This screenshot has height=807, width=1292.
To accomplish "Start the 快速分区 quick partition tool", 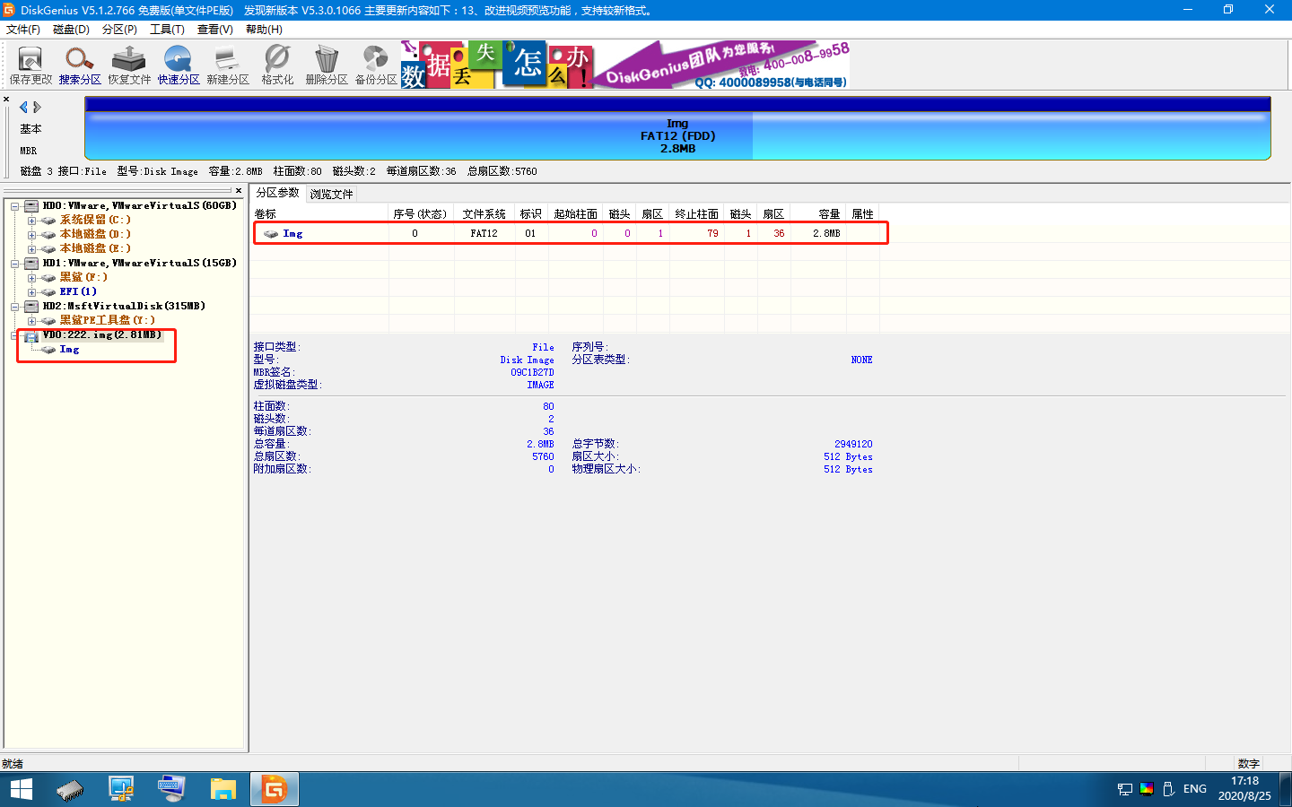I will click(179, 65).
